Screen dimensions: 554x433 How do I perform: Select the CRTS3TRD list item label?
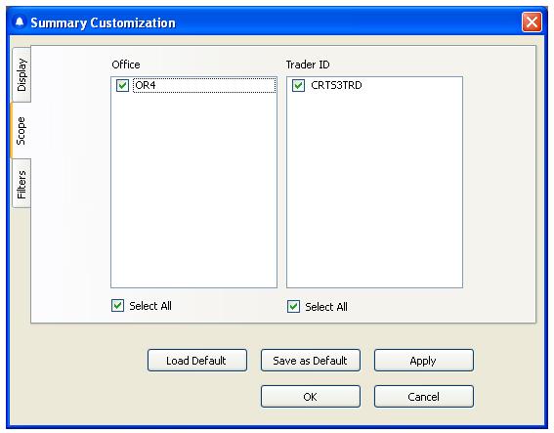(x=336, y=85)
